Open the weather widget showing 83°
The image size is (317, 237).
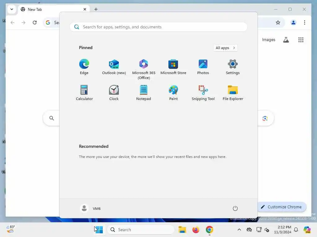[x=10, y=229]
